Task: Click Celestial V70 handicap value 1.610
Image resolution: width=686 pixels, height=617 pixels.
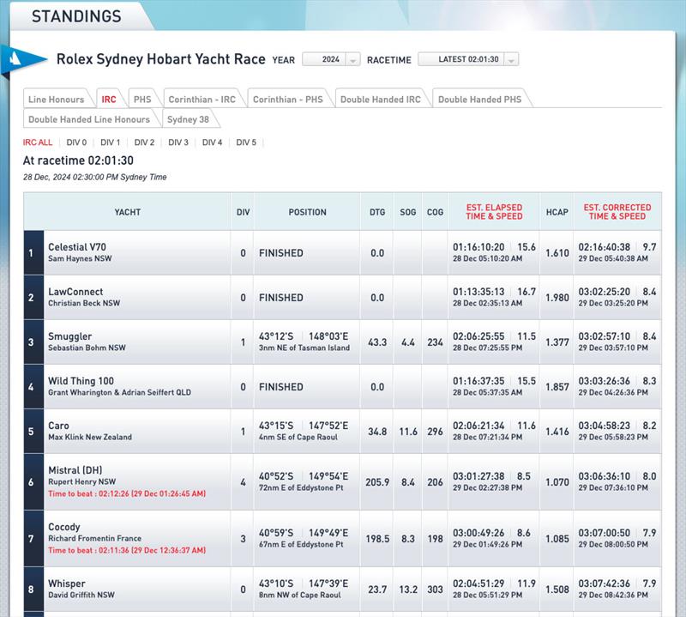Action: 557,253
